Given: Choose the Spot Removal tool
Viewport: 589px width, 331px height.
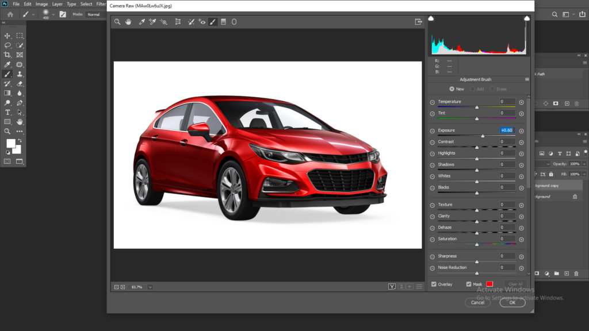Looking at the screenshot, I should pyautogui.click(x=191, y=22).
